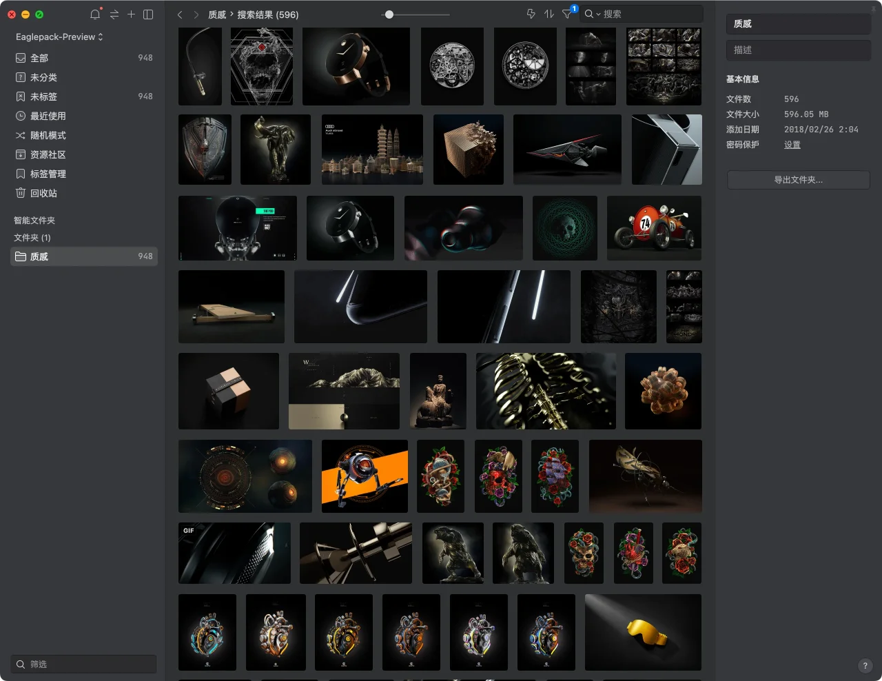
Task: Toggle the sidebar layout icon
Action: pos(148,14)
